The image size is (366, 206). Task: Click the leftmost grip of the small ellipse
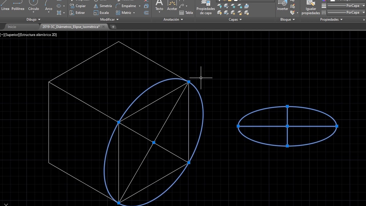(x=238, y=126)
